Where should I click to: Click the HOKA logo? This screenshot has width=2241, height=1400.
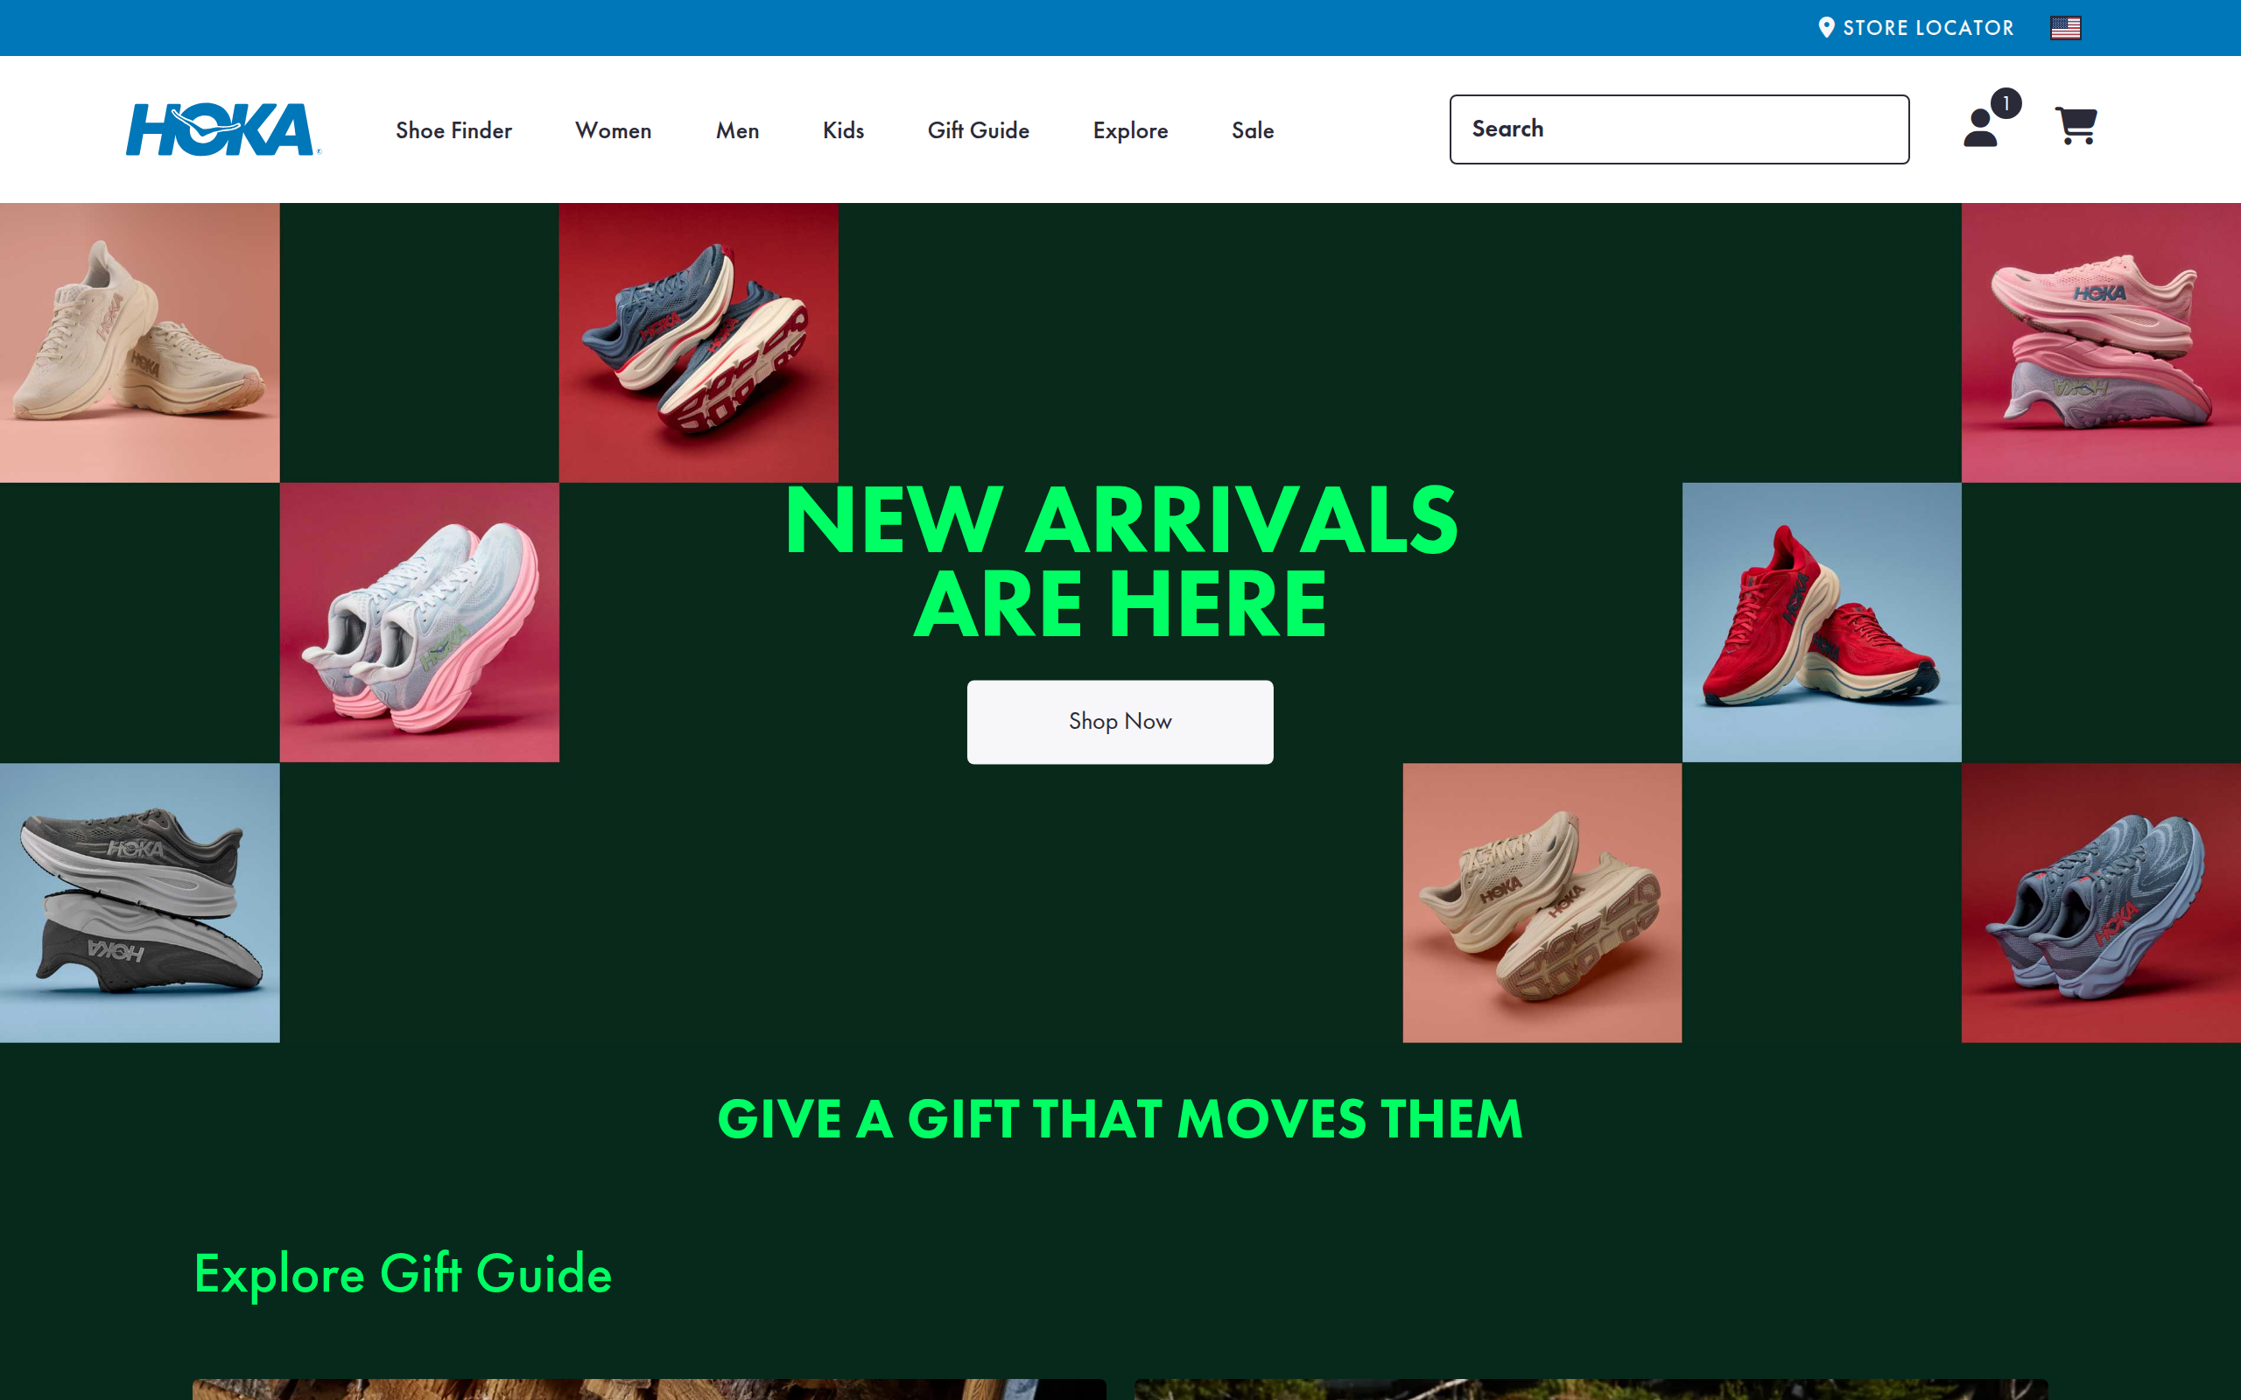point(223,129)
